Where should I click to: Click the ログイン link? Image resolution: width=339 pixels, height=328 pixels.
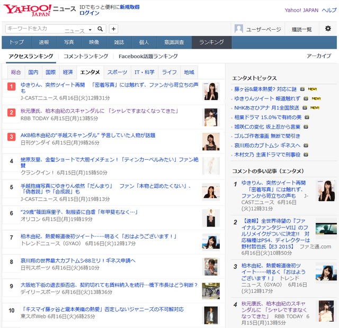pos(90,13)
